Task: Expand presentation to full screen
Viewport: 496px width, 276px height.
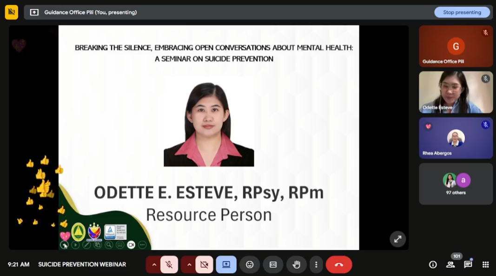Action: click(397, 239)
